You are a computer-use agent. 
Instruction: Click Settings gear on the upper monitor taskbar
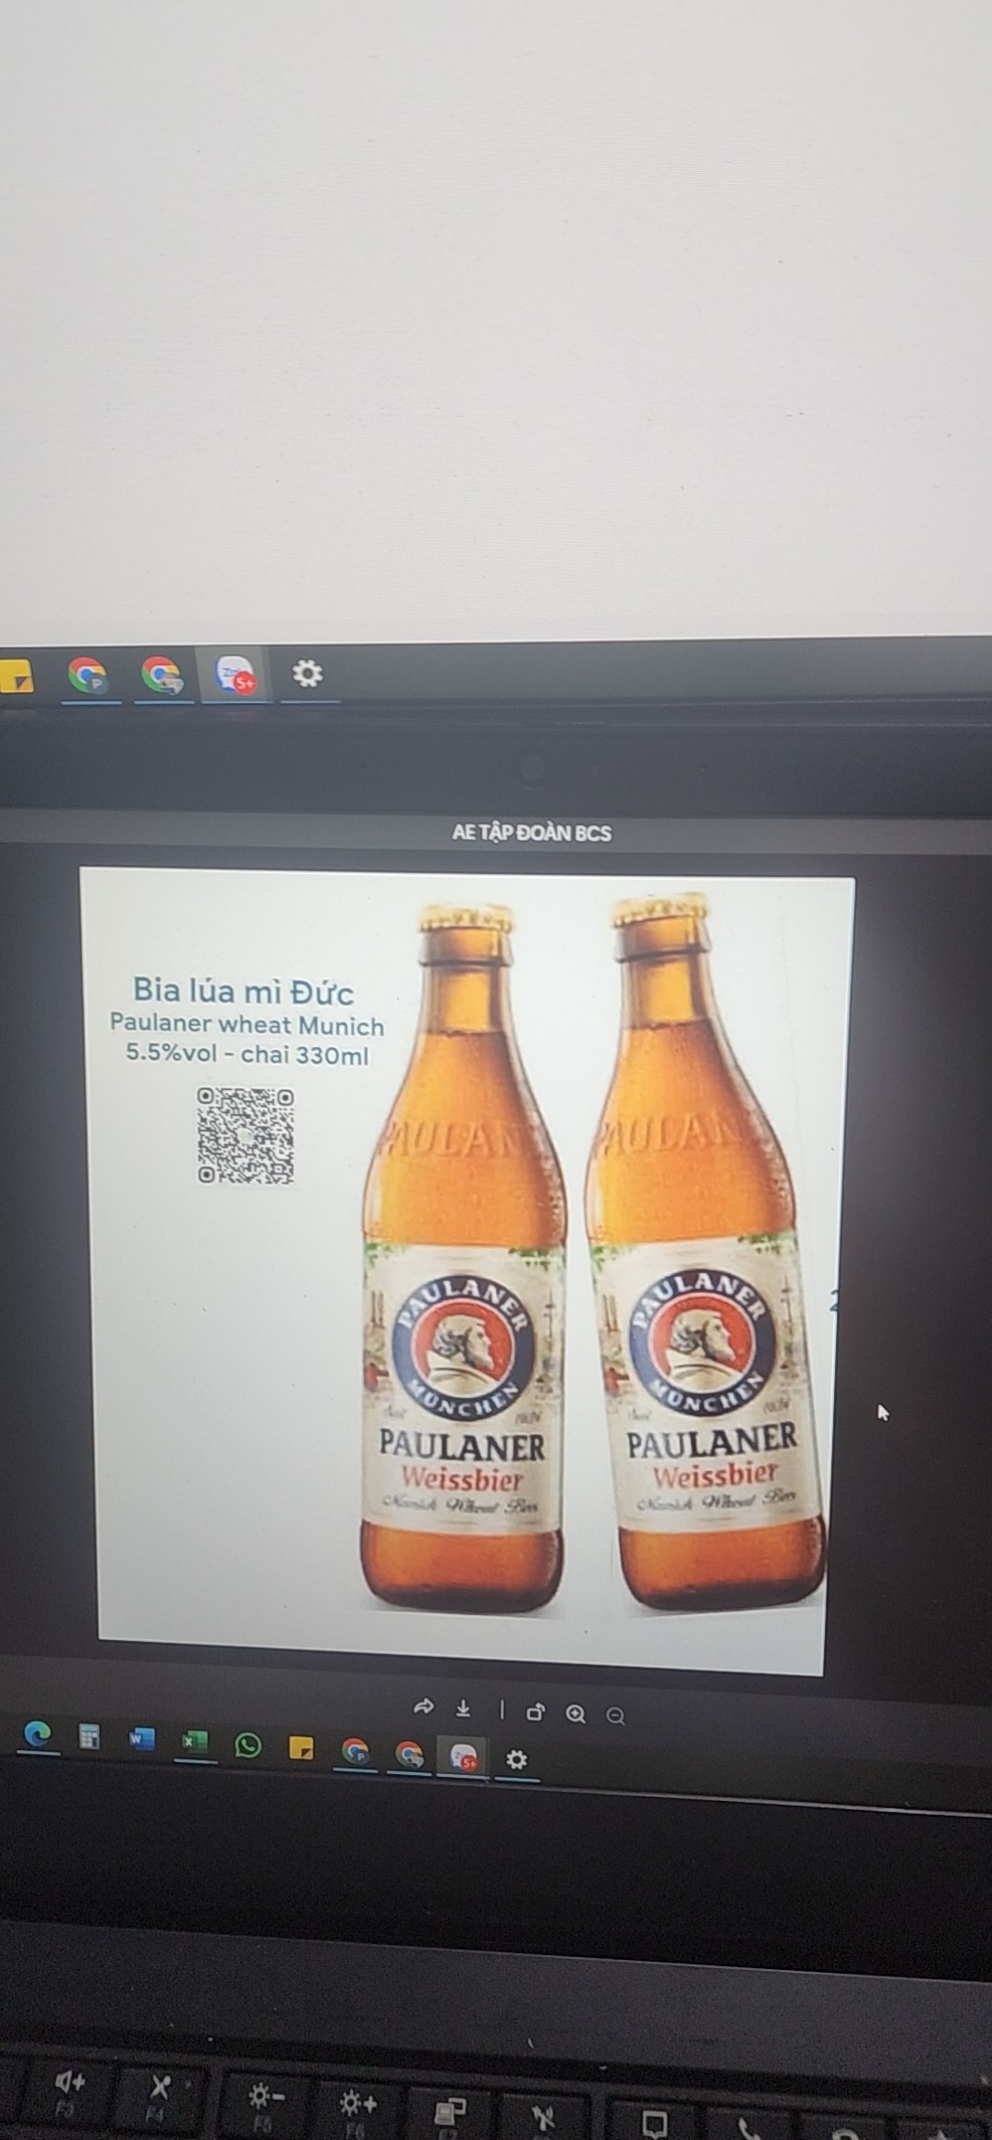coord(308,673)
